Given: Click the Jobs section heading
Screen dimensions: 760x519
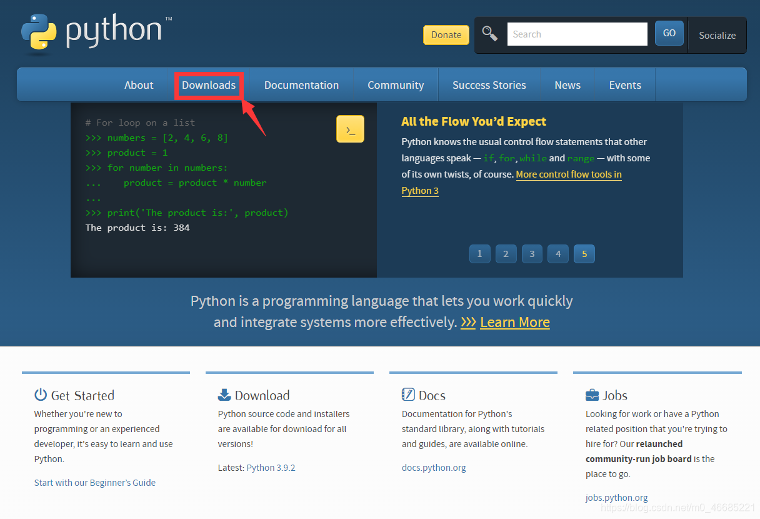Looking at the screenshot, I should [x=615, y=395].
